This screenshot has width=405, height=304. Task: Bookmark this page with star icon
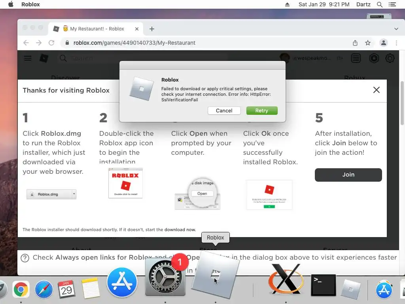click(x=368, y=43)
